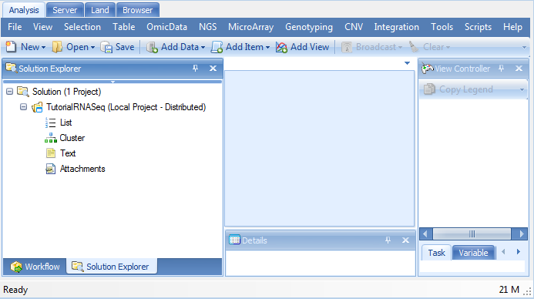Open the Help menu
Image resolution: width=534 pixels, height=299 pixels.
[x=512, y=27]
